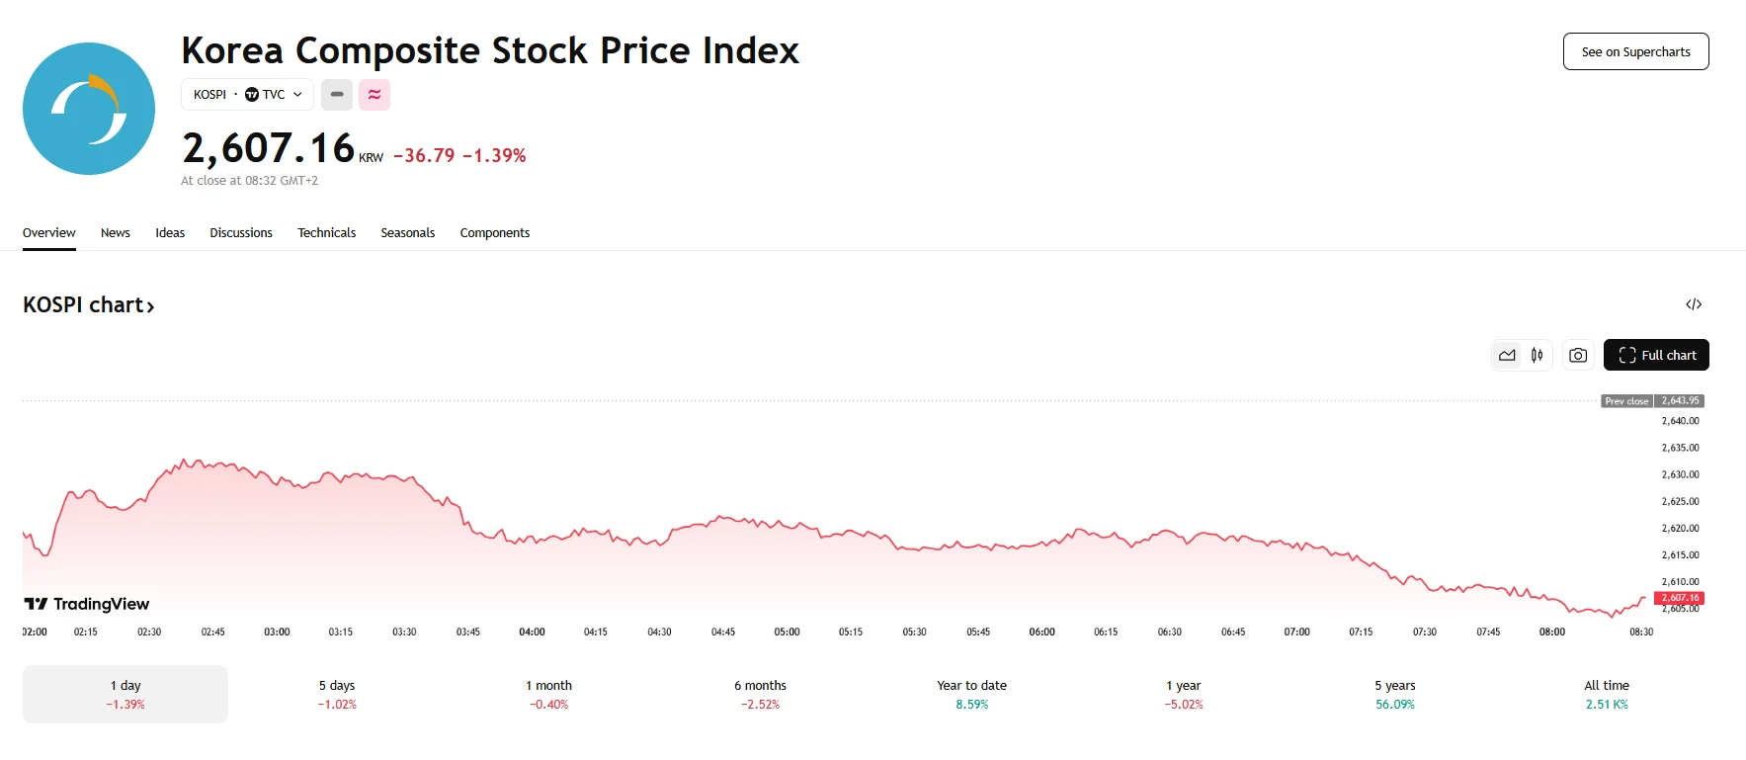Screen dimensions: 1746x760
Task: Expand the KOSPI TVC symbol dropdown
Action: 247,95
